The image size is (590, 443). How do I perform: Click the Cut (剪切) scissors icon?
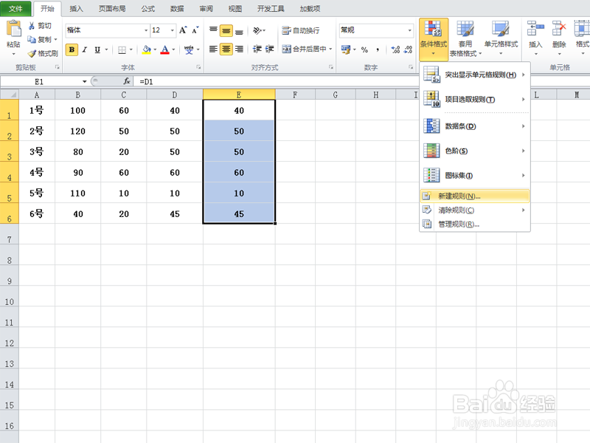coord(32,26)
